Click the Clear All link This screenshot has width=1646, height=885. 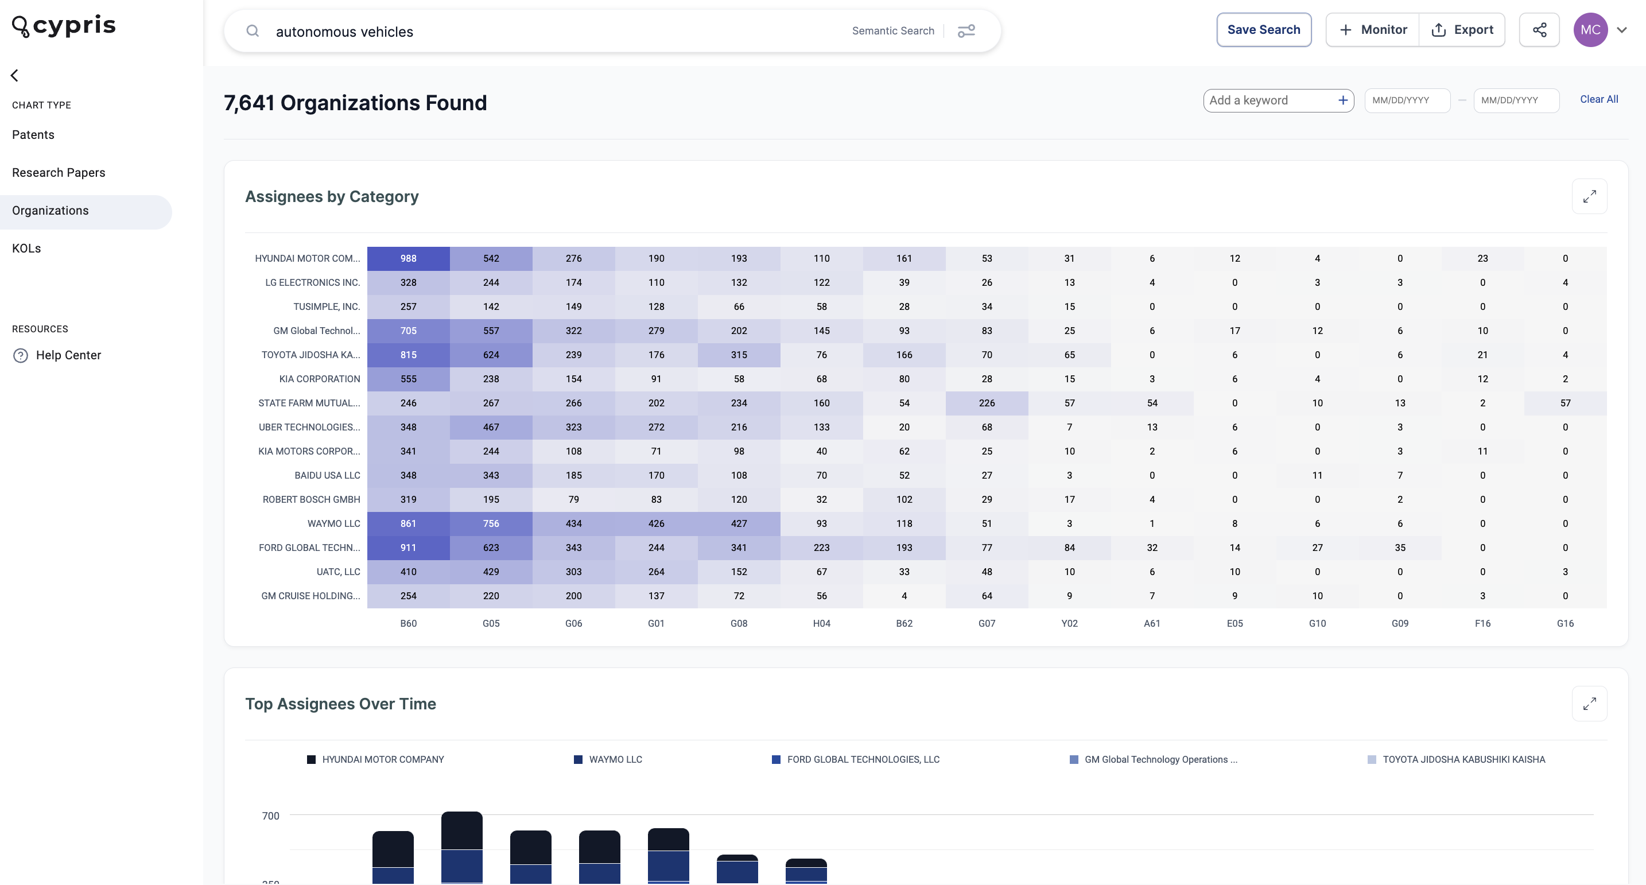[x=1599, y=99]
